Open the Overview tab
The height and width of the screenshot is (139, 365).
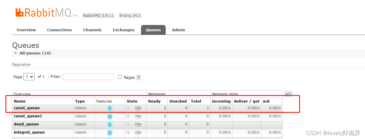pos(26,30)
